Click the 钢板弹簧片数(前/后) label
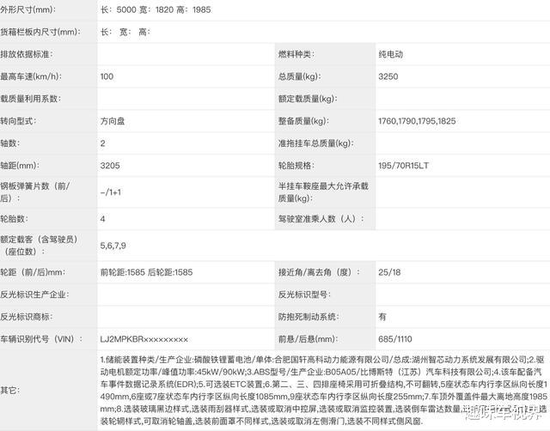Image resolution: width=550 pixels, height=431 pixels. click(35, 192)
